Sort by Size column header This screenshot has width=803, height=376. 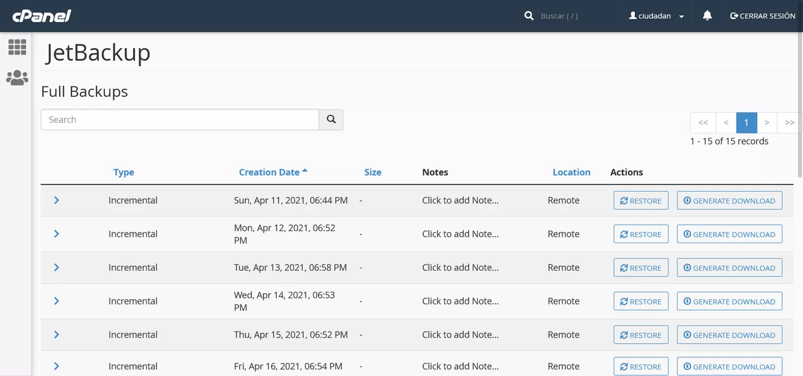pyautogui.click(x=373, y=172)
